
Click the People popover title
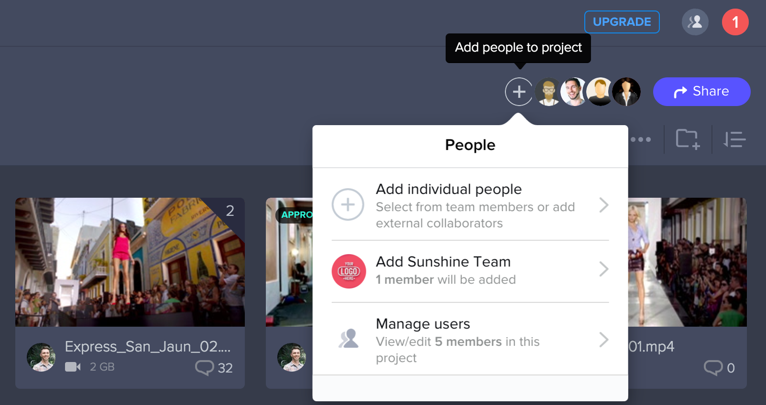[x=470, y=145]
